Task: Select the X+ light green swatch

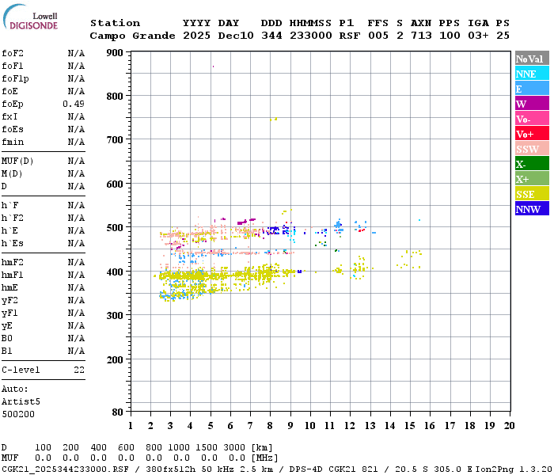Action: point(532,178)
